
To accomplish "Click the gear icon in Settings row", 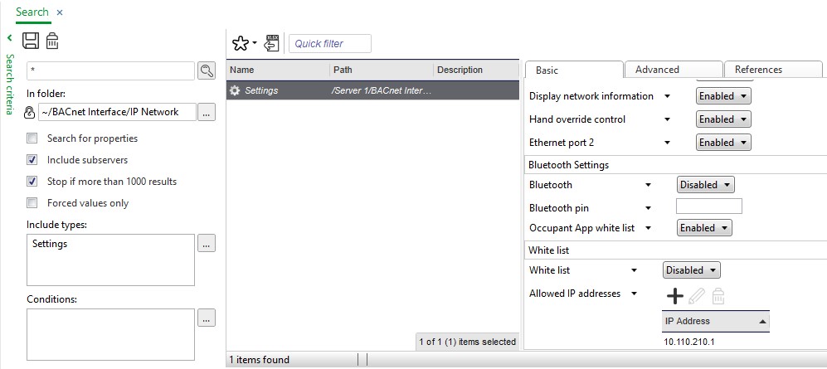I will point(235,90).
